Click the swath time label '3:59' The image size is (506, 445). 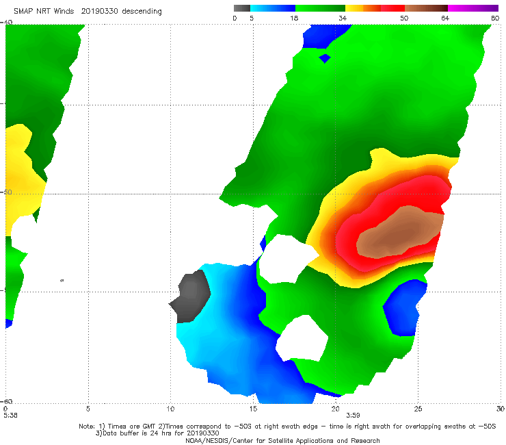click(353, 416)
